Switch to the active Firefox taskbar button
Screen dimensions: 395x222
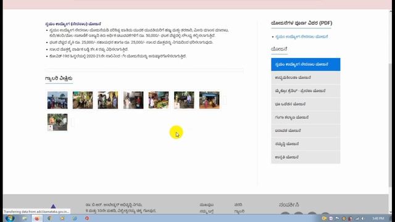click(37, 218)
